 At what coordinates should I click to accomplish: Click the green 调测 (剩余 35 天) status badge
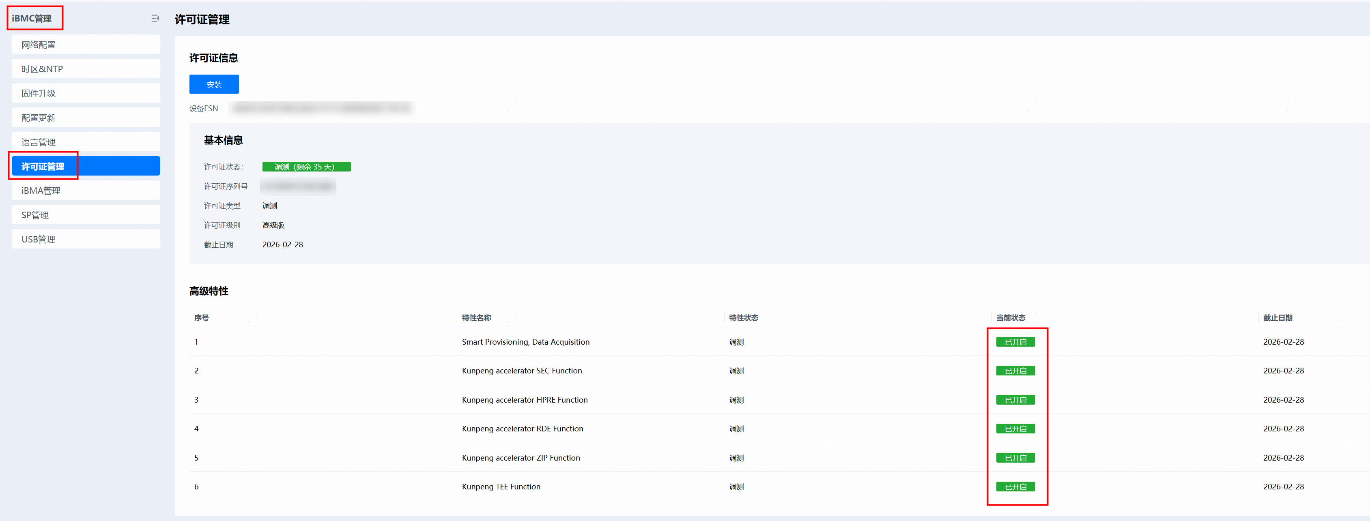(x=306, y=167)
